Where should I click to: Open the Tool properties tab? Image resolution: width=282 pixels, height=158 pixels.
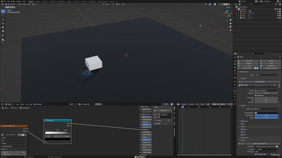(235, 57)
